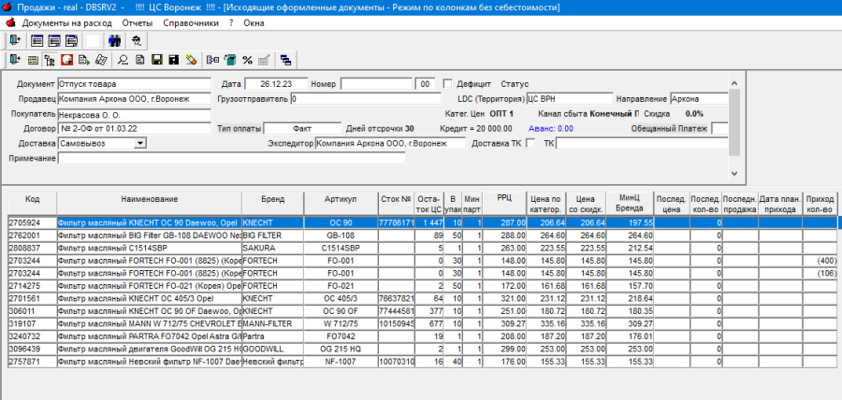The image size is (842, 400).
Task: Click the blue Аванс: 0.00 text
Action: click(551, 129)
